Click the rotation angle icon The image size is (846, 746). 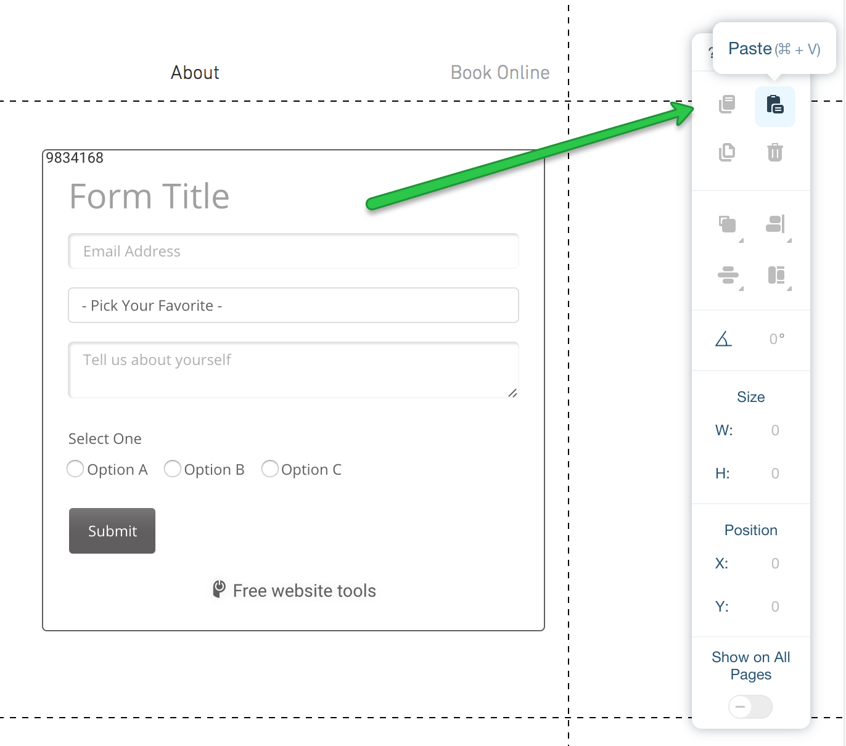(723, 338)
